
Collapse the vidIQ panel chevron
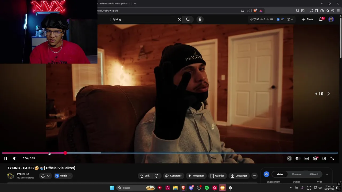(x=327, y=174)
